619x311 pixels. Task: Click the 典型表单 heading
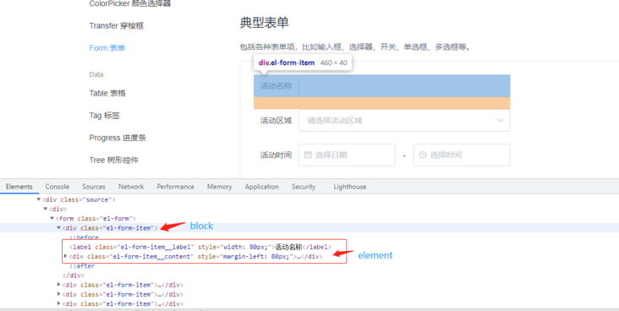click(x=264, y=23)
